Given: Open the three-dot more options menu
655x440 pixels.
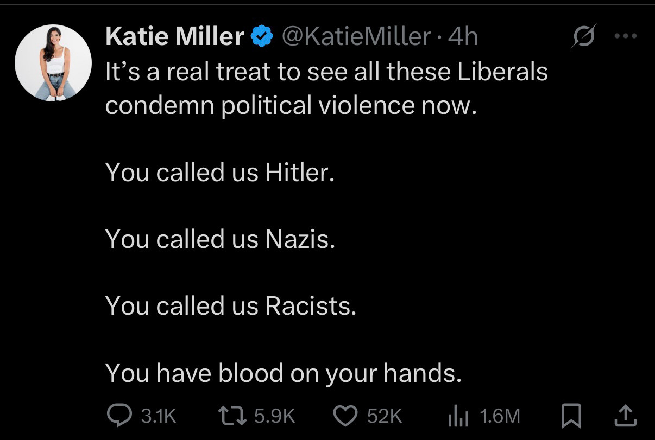Looking at the screenshot, I should pos(625,36).
